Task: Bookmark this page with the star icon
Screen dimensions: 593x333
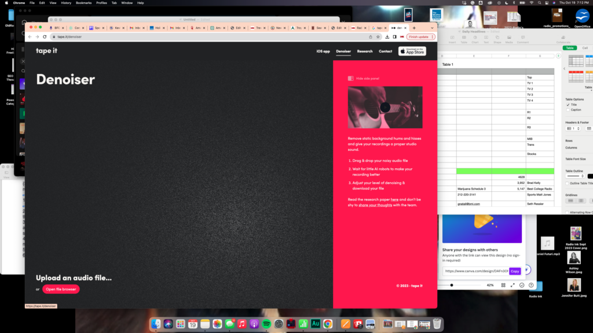Action: (x=378, y=36)
